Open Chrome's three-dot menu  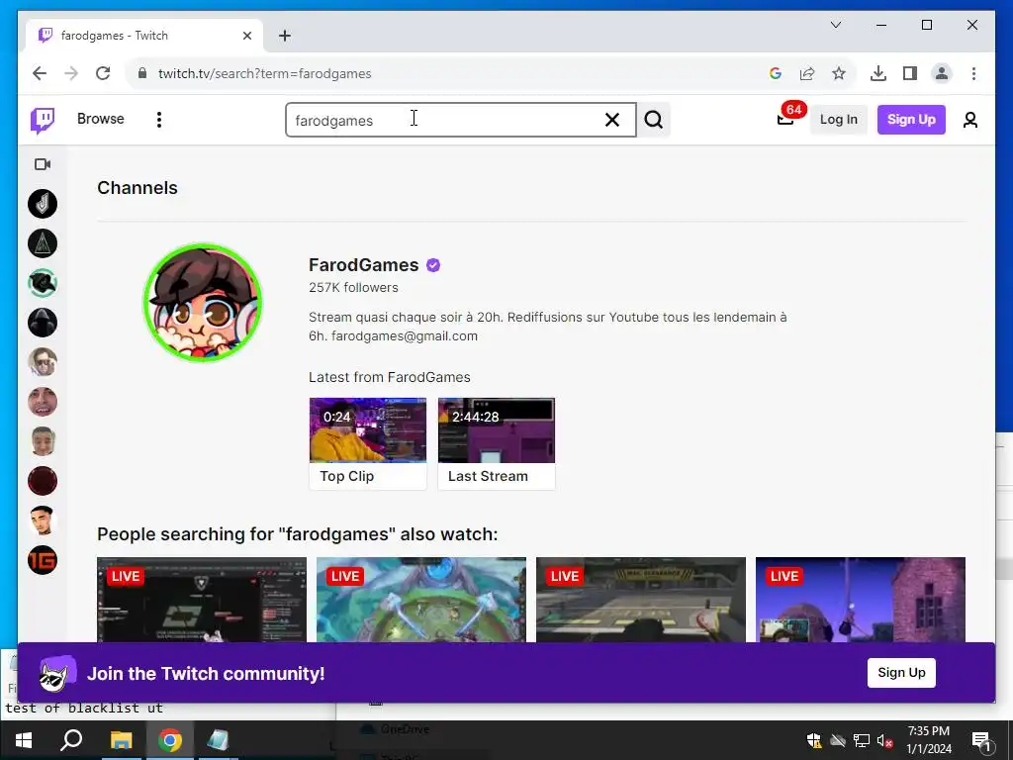click(973, 73)
